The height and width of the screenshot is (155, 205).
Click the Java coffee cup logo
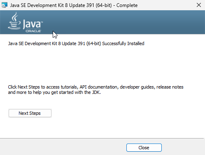pos(14,21)
